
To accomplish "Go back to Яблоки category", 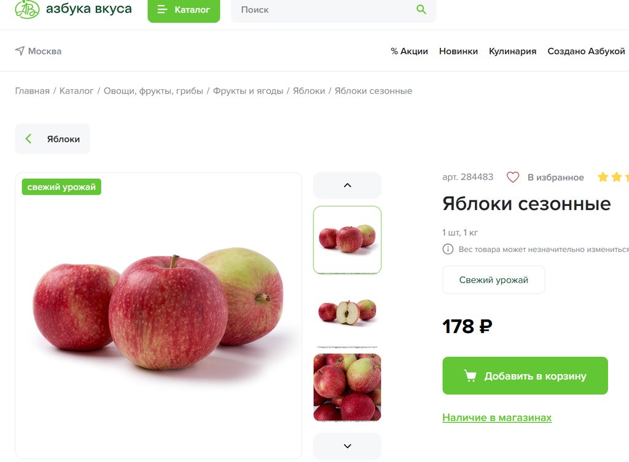I will [x=53, y=139].
